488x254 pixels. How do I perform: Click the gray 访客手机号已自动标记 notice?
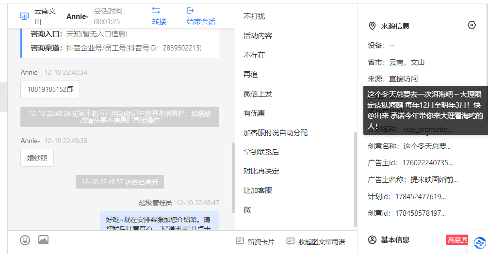click(x=120, y=117)
